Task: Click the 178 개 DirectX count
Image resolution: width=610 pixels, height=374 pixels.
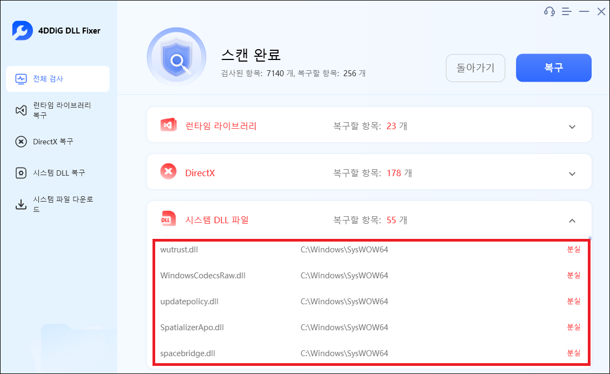Action: click(x=399, y=173)
